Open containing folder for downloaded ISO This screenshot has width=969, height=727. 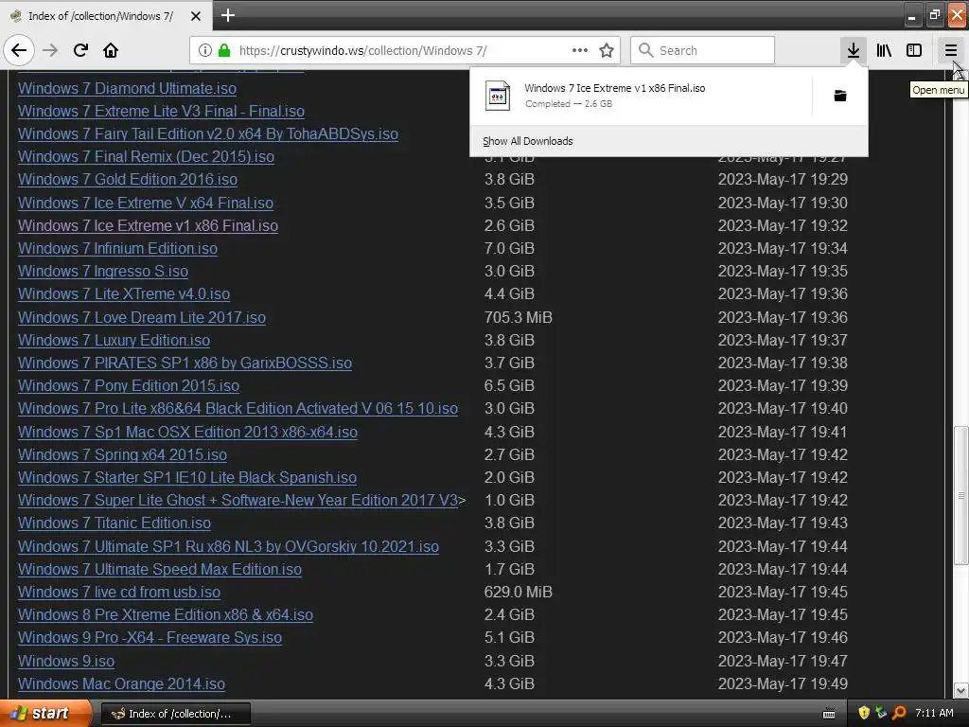(x=840, y=96)
